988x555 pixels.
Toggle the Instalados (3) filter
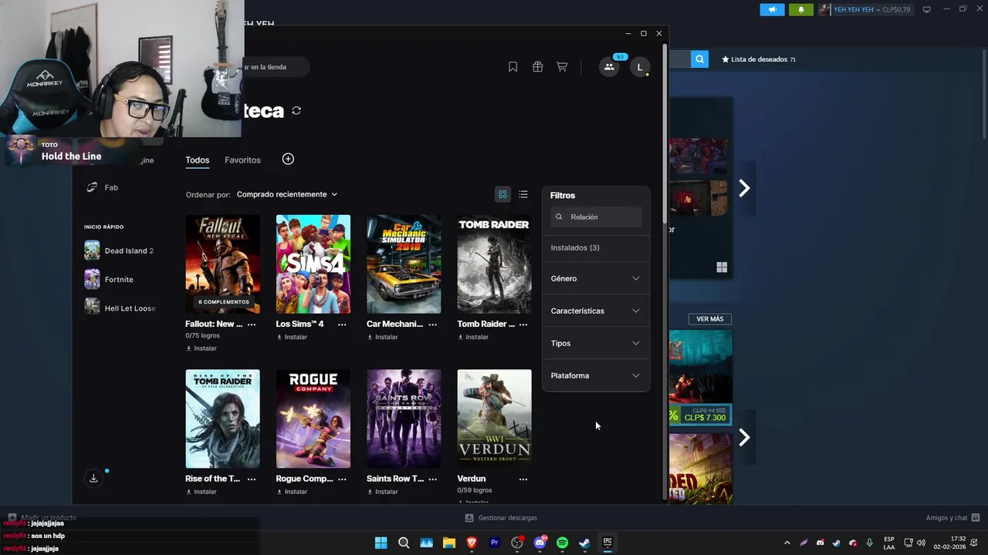575,247
